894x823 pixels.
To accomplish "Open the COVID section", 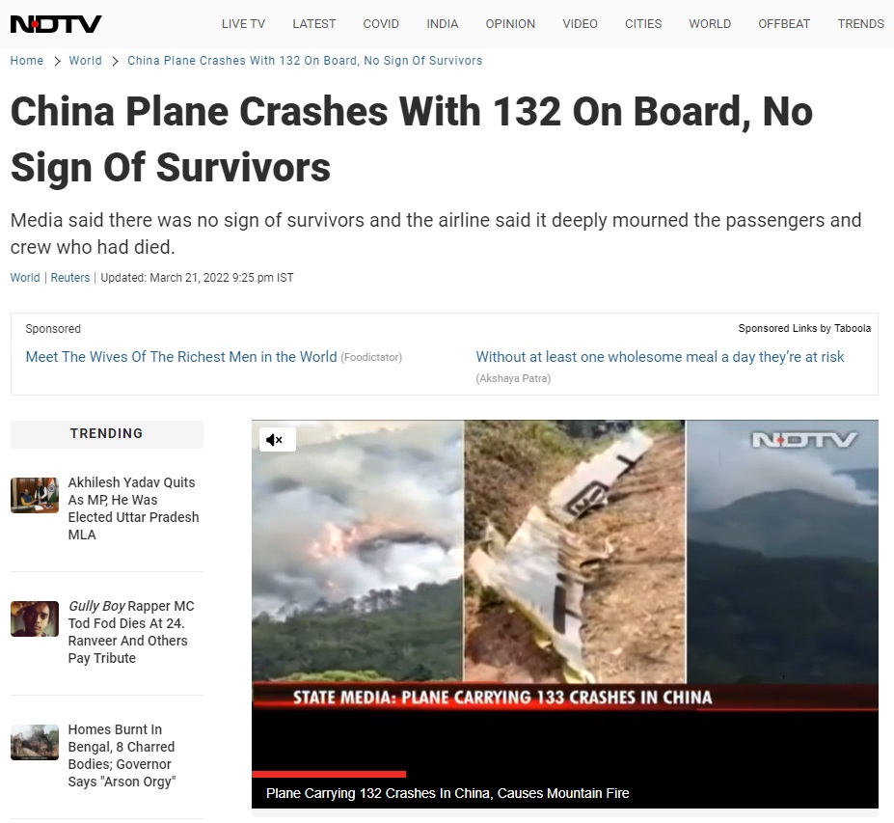I will [x=381, y=24].
